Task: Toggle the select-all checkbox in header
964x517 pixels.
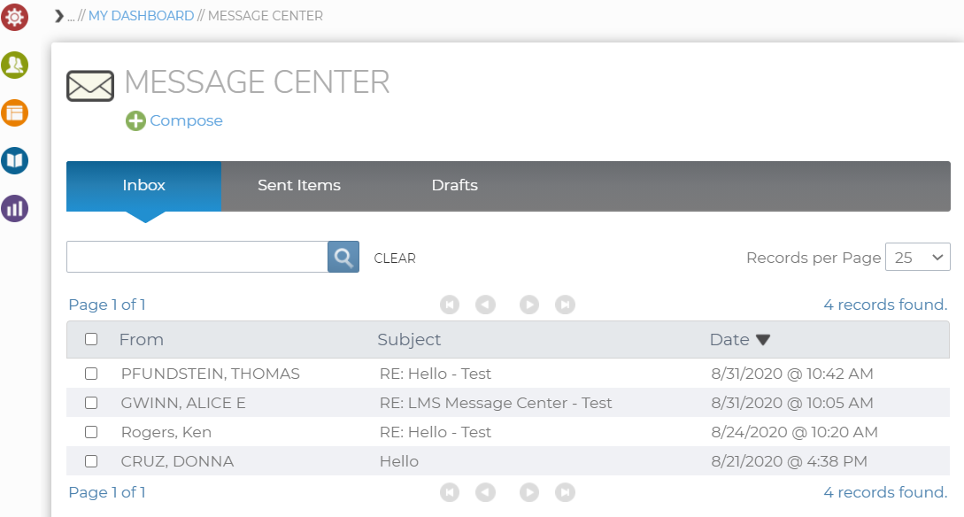Action: click(x=91, y=339)
